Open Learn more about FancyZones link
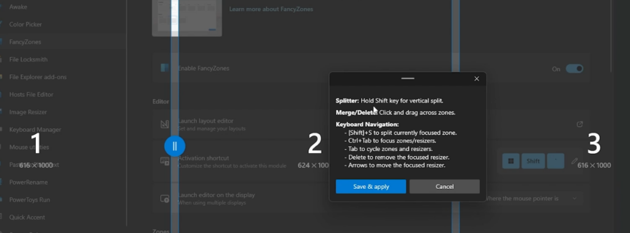Screen dimensions: 630x233 tap(271, 9)
